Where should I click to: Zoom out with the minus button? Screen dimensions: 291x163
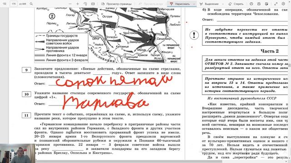(70, 4)
